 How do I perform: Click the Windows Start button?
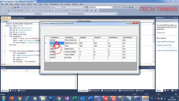(x=4, y=98)
